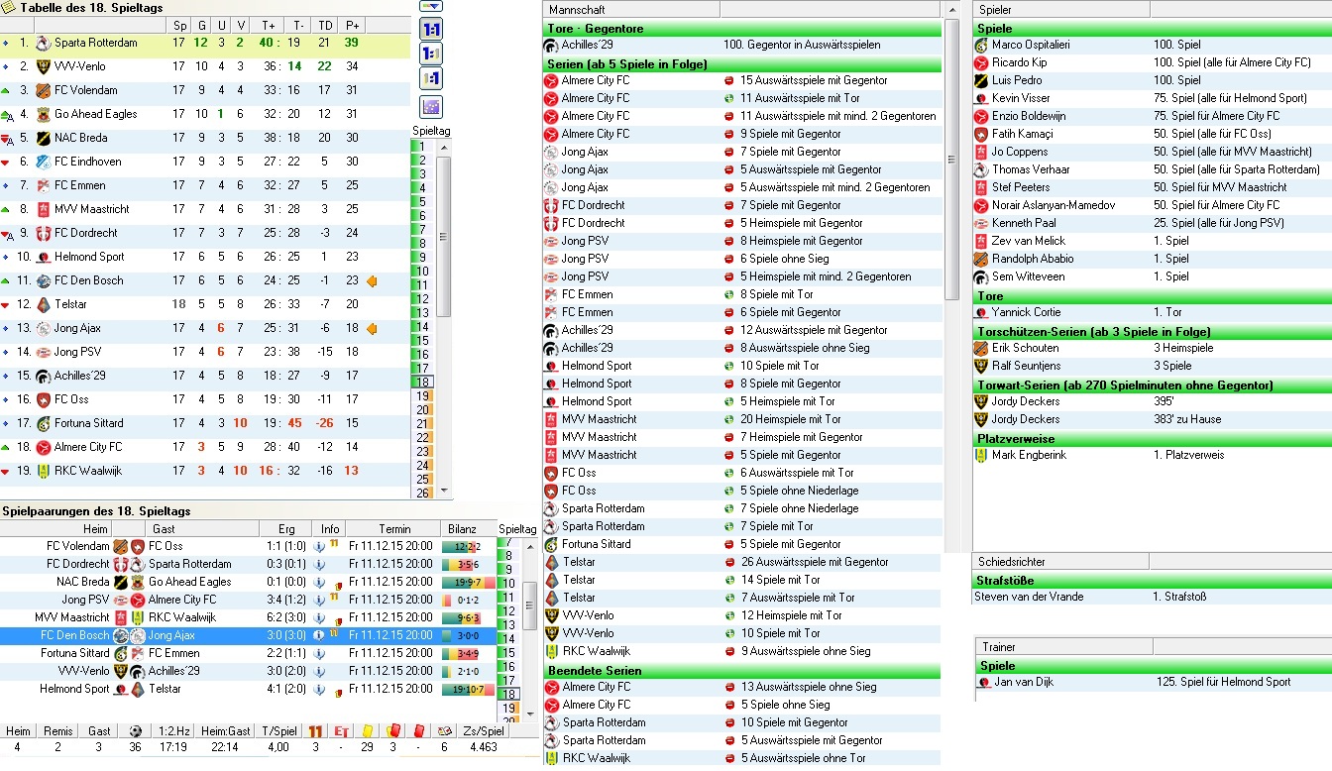Click the VVV-Venlo crest in the standings
Viewport: 1332px width, 771px height.
[43, 67]
